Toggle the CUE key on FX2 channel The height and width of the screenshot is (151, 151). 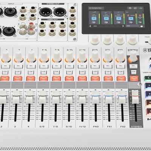pos(121,72)
